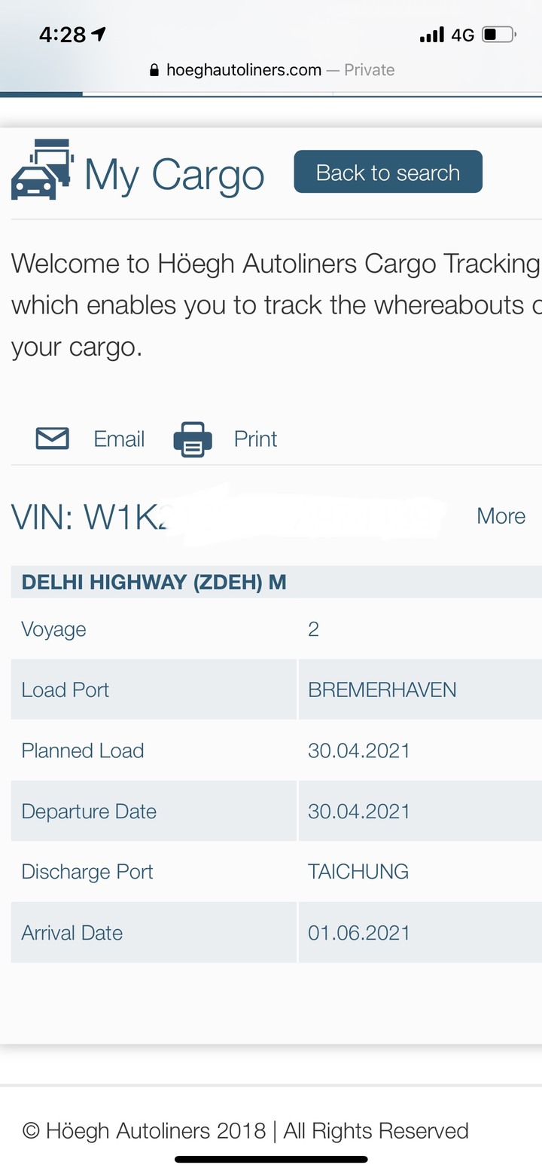The width and height of the screenshot is (542, 1174).
Task: Select the Email text link
Action: 119,439
